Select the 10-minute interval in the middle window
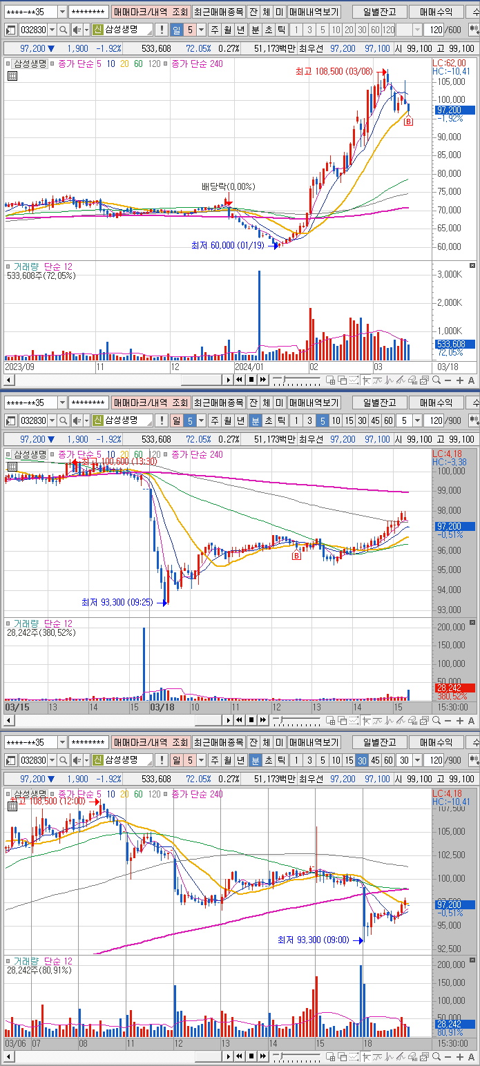 coord(336,420)
